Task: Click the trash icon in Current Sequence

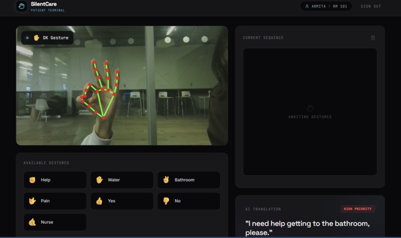Action: [373, 38]
